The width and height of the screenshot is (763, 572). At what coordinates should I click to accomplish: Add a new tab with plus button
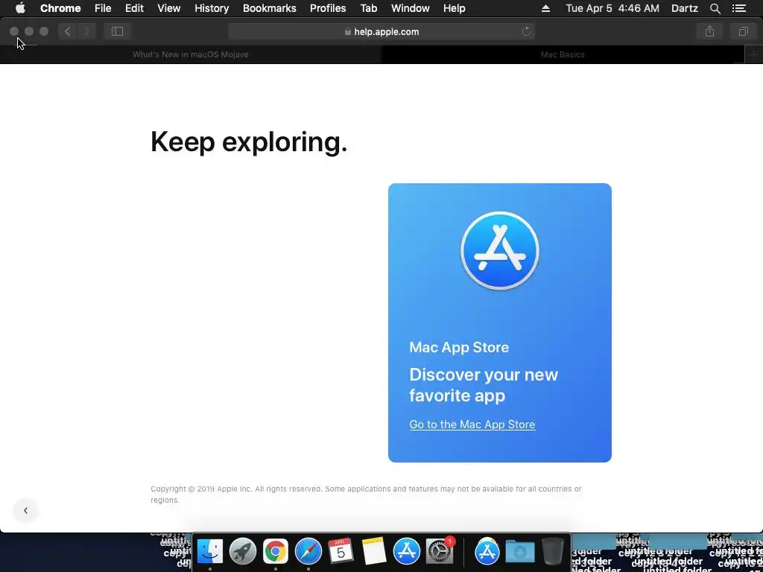pyautogui.click(x=753, y=54)
